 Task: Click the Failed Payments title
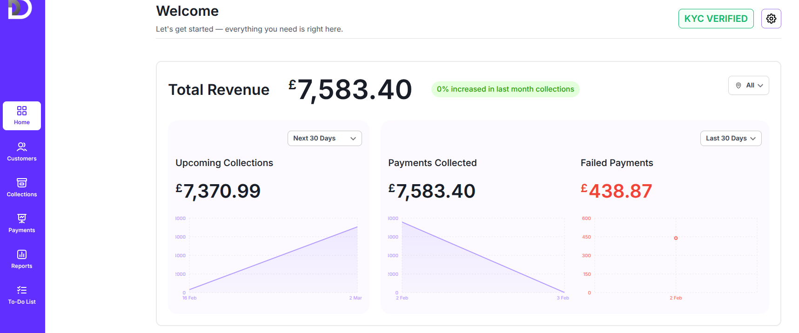(617, 163)
